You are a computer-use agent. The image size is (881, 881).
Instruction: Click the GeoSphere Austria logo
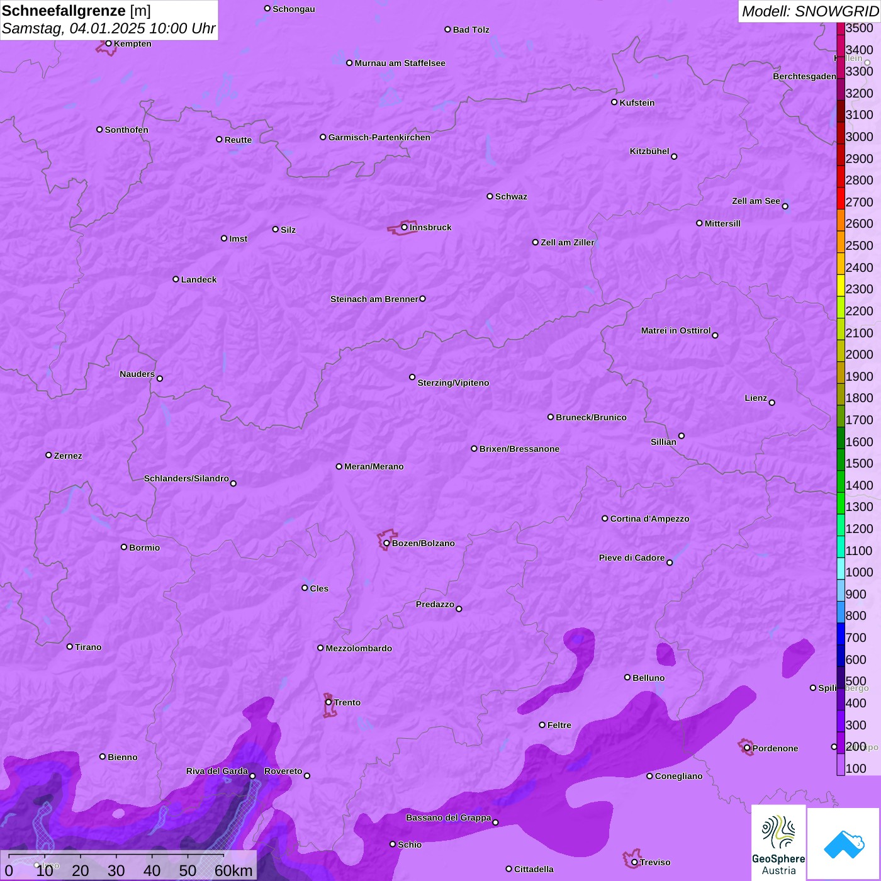[778, 843]
